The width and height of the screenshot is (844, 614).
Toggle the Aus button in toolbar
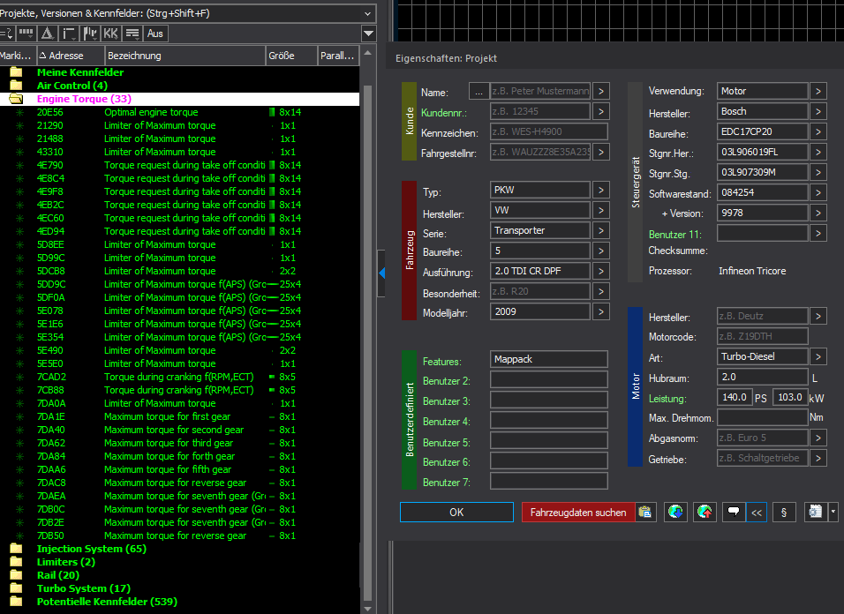[x=155, y=34]
